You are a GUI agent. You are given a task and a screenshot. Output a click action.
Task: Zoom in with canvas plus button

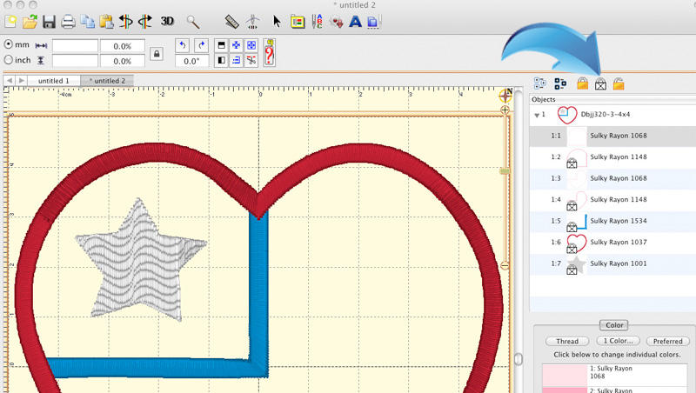coord(505,110)
